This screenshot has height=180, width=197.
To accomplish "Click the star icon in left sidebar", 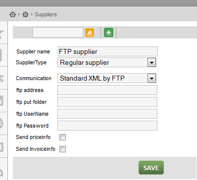I will click(1, 34).
